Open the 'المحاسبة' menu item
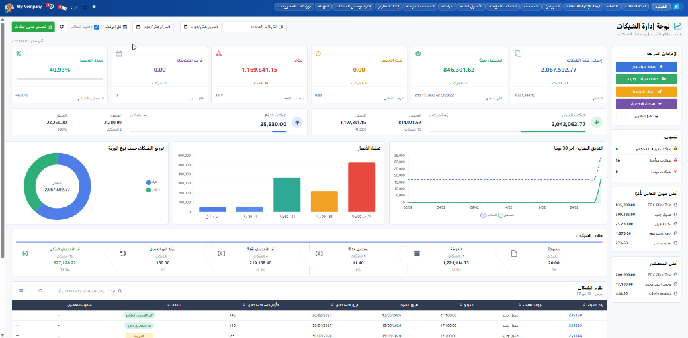Image resolution: width=688 pixels, height=338 pixels. pyautogui.click(x=531, y=7)
